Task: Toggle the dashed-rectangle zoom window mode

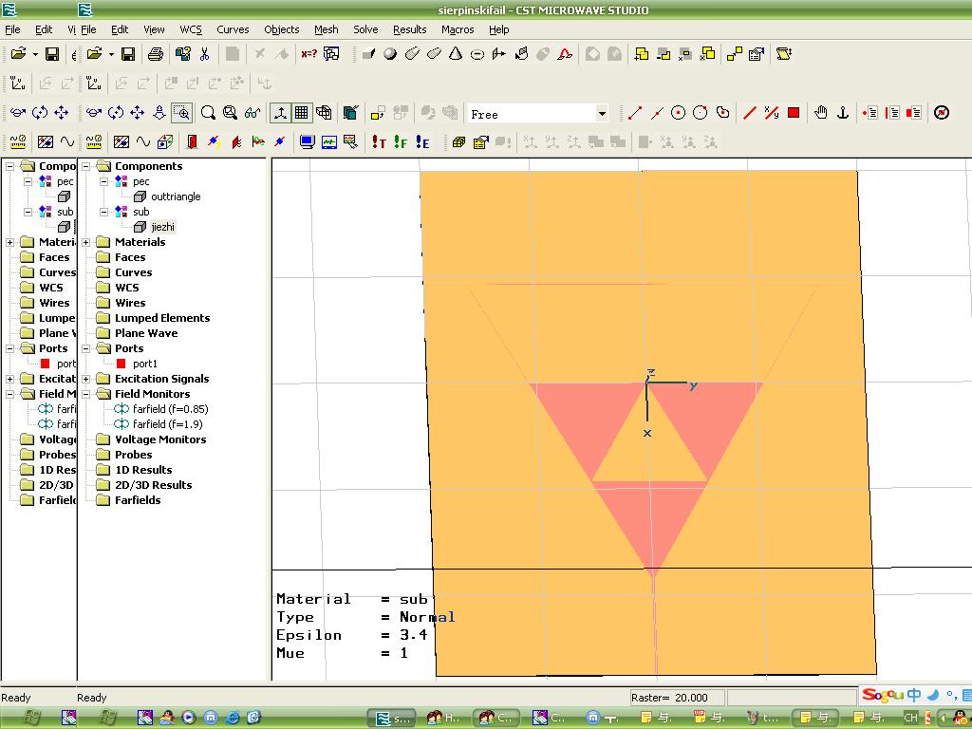Action: [181, 113]
